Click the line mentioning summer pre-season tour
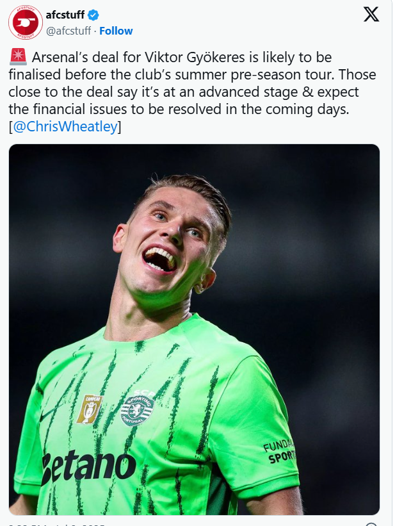This screenshot has height=526, width=395. pyautogui.click(x=193, y=74)
